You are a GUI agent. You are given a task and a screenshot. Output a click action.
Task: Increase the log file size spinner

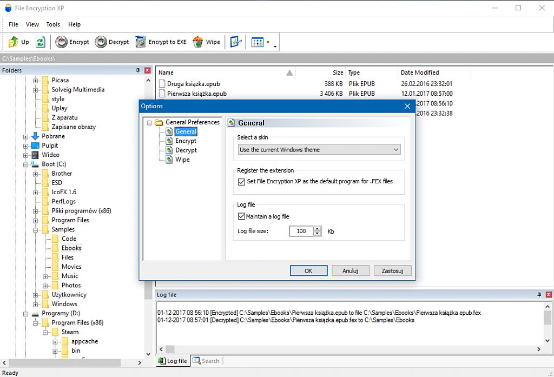pyautogui.click(x=317, y=229)
